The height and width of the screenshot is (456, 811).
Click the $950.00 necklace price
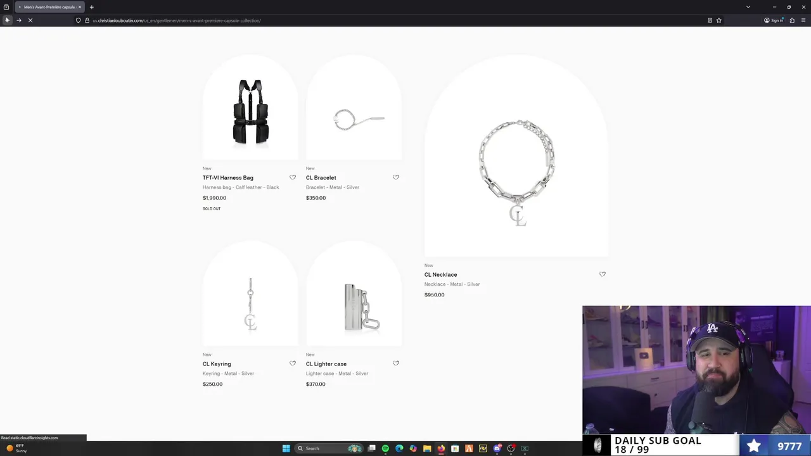tap(435, 295)
